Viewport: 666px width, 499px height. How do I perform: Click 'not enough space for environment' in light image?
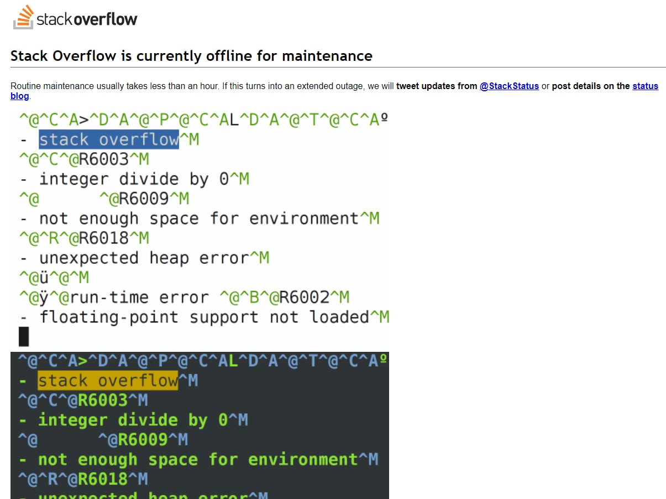point(199,219)
